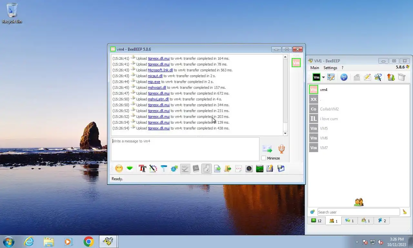Open tipresx.dll.mui link at 15:26:47
Viewport: 413px width, 248px height.
159,93
